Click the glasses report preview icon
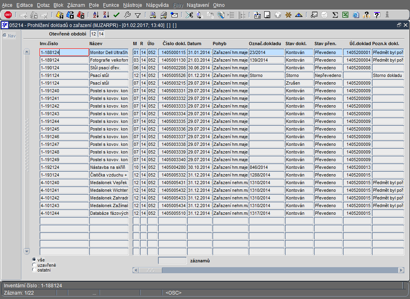The image size is (410, 299). (x=314, y=15)
